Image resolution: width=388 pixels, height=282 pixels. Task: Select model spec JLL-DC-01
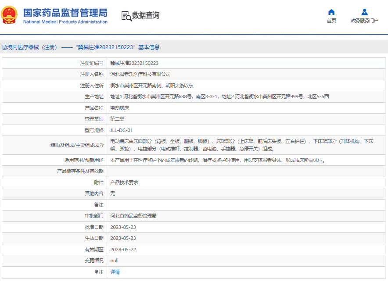point(122,130)
